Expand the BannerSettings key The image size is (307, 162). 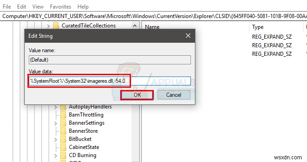[x=56, y=123]
